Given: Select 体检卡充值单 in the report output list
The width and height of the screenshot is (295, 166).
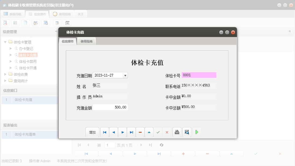Looking at the screenshot, I should click(25, 135).
